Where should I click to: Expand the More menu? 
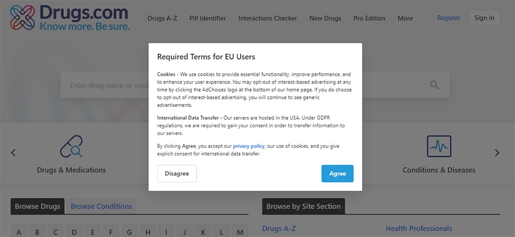coord(405,19)
